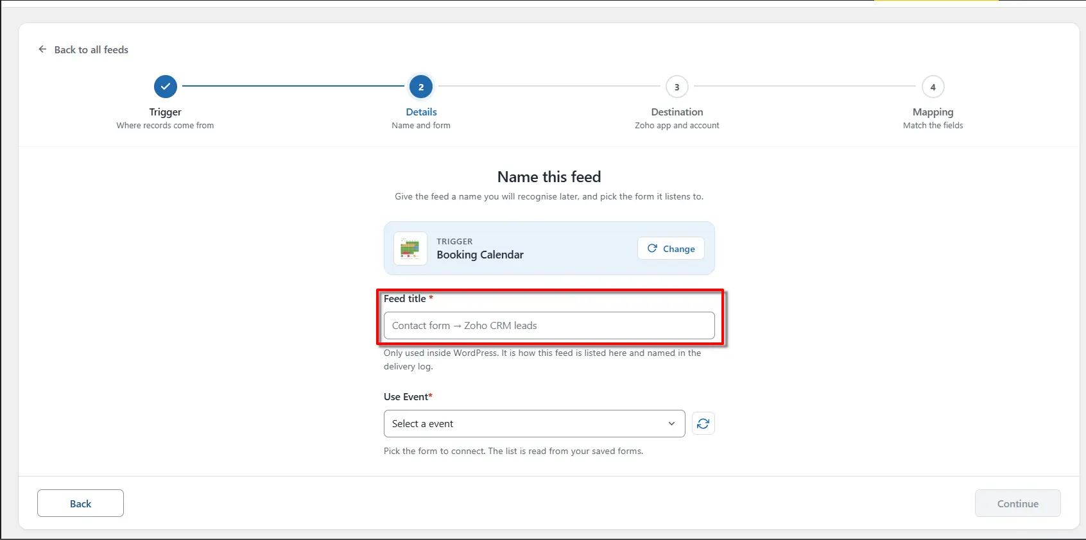This screenshot has width=1086, height=540.
Task: Click the 'Give the feed a name' subtitle
Action: pos(549,196)
